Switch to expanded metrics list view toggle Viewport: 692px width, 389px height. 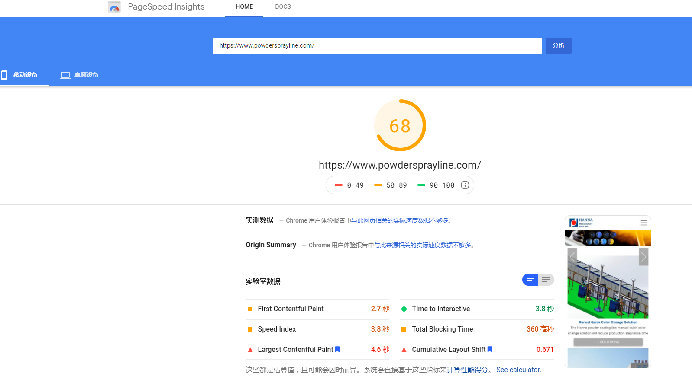point(546,280)
